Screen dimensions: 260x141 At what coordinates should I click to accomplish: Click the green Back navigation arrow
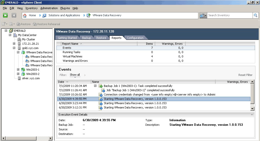pos(5,15)
